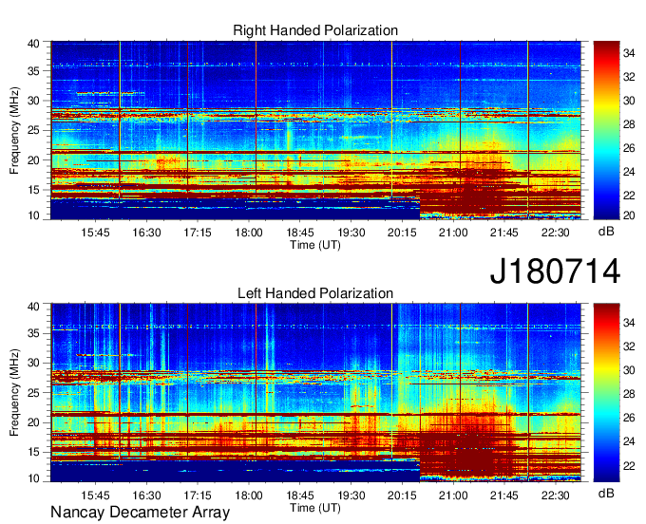Click the 'Time (UT)' label under top plot
This screenshot has height=524, width=646.
(x=315, y=245)
